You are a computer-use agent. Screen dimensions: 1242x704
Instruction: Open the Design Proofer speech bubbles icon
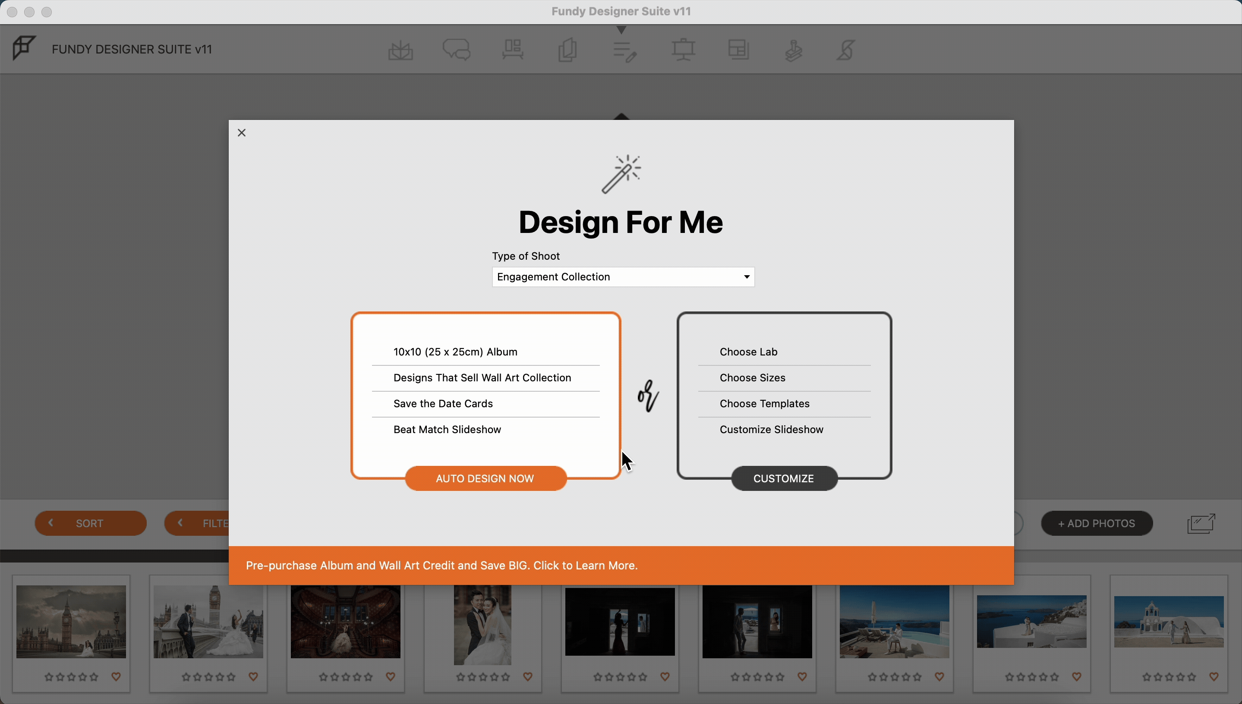[x=457, y=50]
